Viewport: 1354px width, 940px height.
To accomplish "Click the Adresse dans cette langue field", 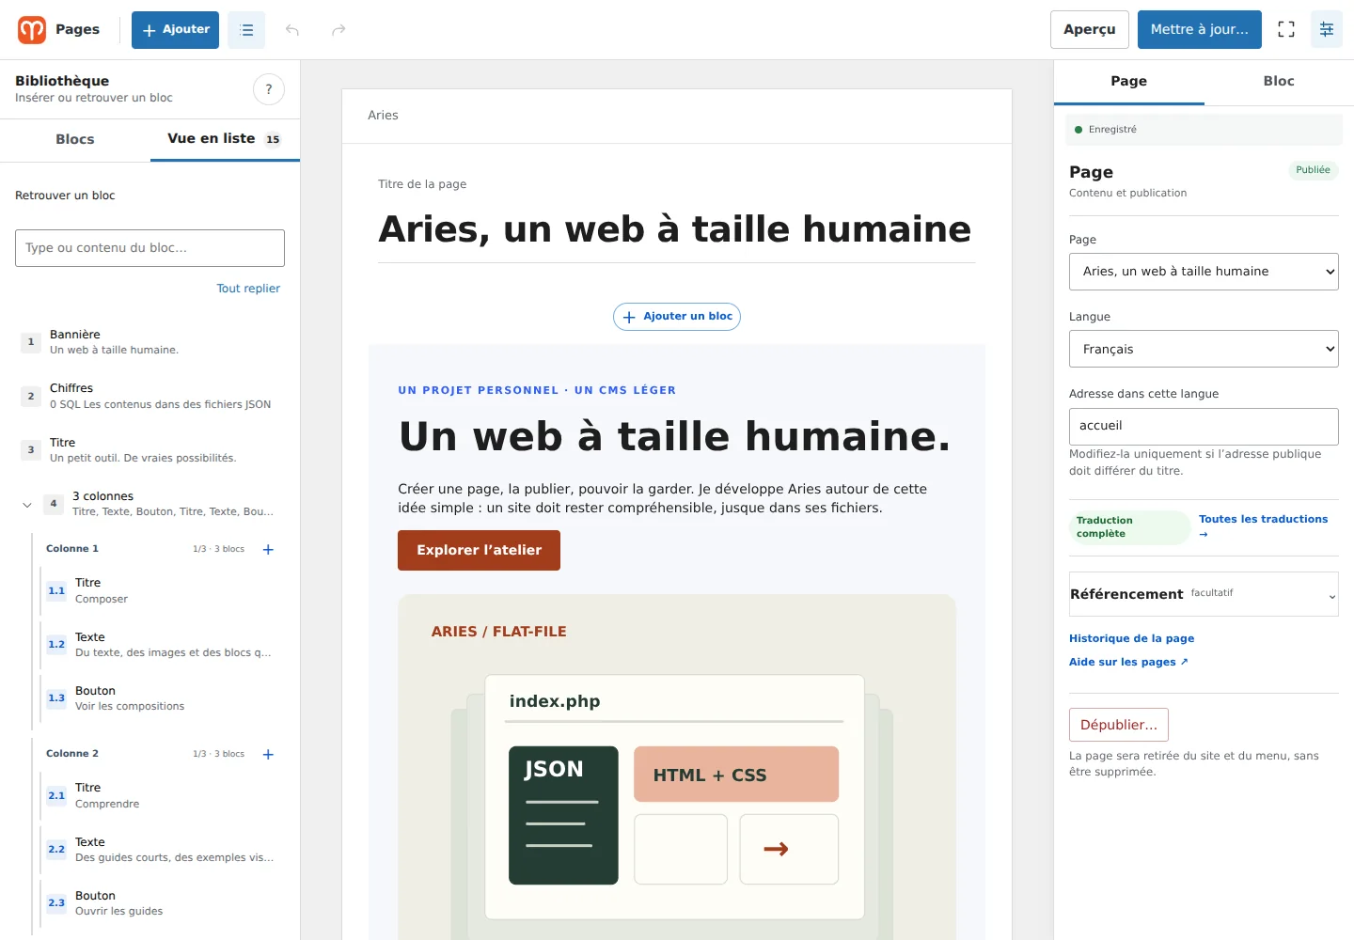I will pos(1204,427).
